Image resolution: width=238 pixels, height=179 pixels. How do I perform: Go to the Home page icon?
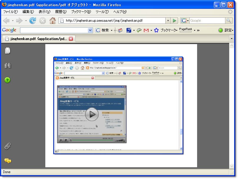53,21
